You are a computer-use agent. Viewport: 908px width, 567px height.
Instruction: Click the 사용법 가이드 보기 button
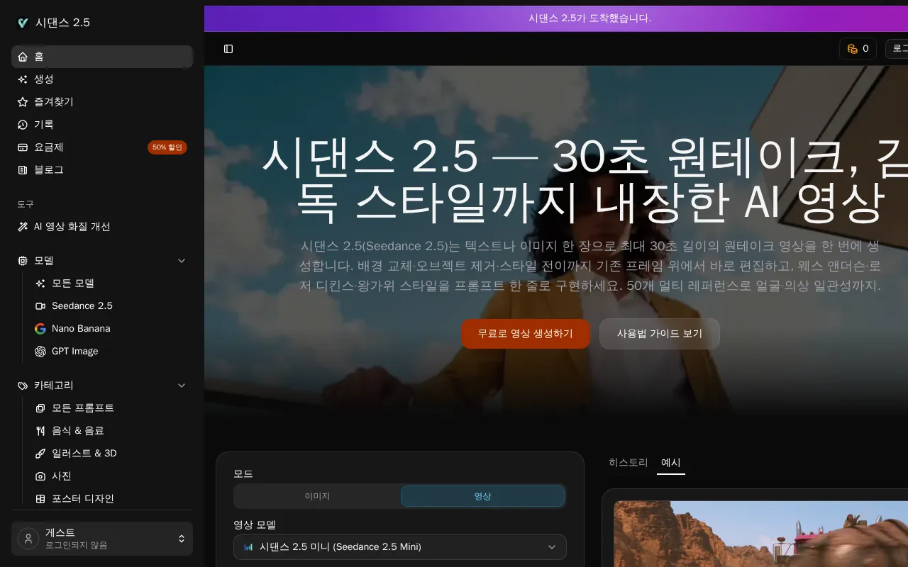point(660,334)
